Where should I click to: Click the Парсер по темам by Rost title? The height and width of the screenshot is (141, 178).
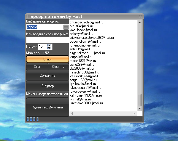[55, 16]
